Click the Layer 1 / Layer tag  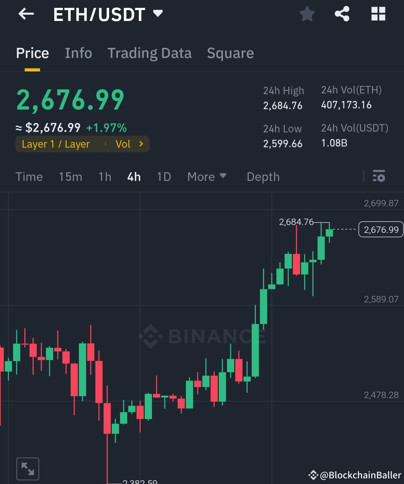[56, 144]
